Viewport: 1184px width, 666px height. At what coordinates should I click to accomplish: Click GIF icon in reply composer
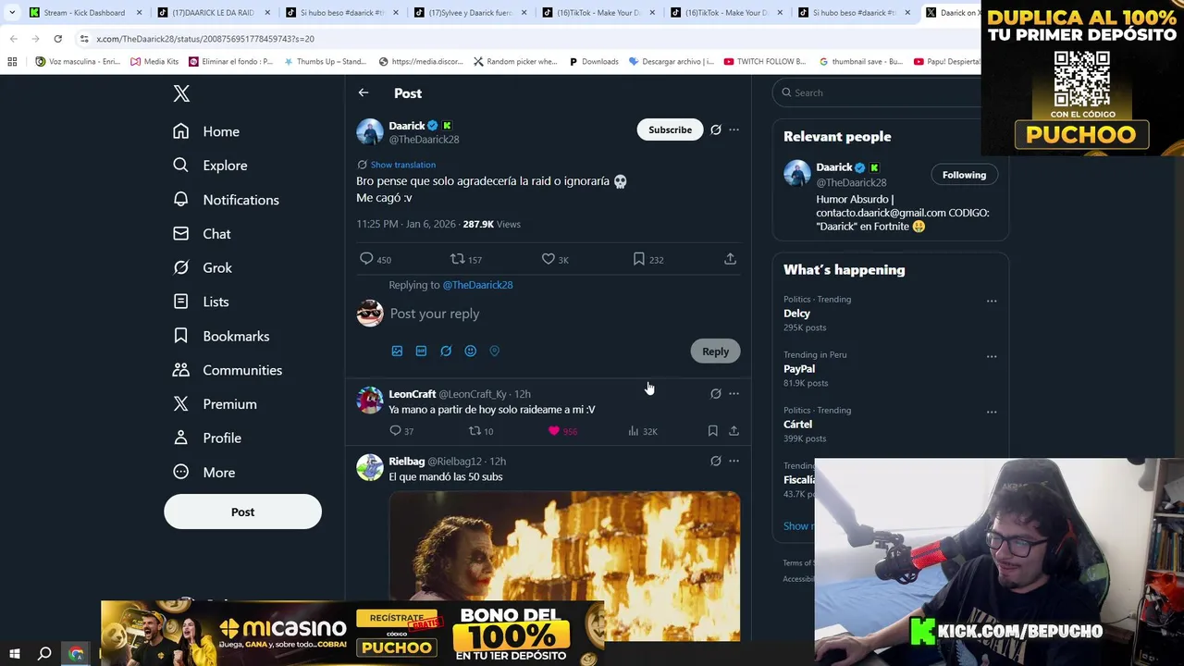[x=421, y=351]
